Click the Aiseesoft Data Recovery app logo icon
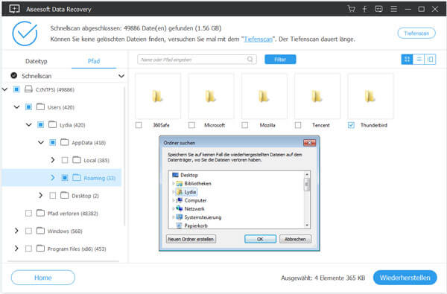 [x=14, y=9]
